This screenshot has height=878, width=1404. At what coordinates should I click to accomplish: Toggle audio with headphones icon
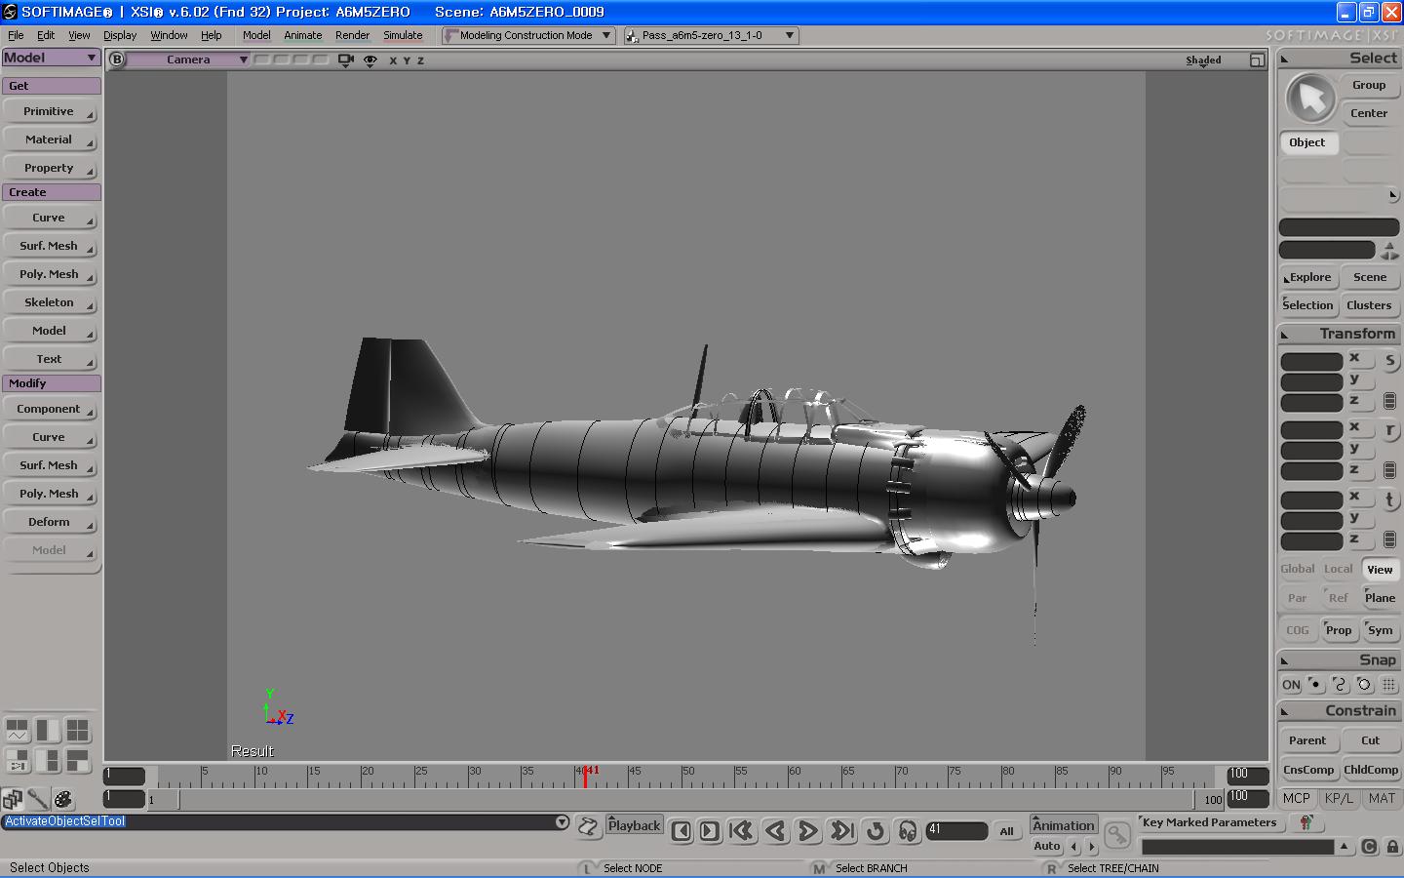908,831
